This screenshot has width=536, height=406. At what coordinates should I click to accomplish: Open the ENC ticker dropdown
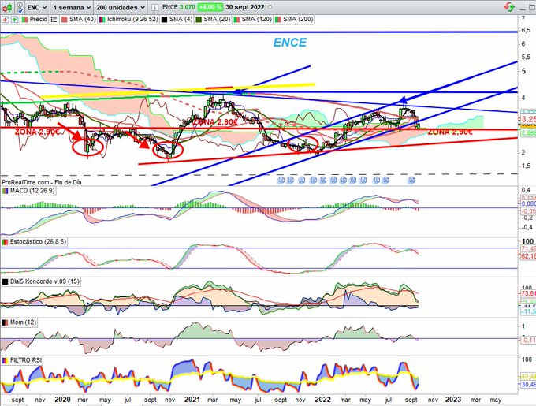tap(37, 7)
